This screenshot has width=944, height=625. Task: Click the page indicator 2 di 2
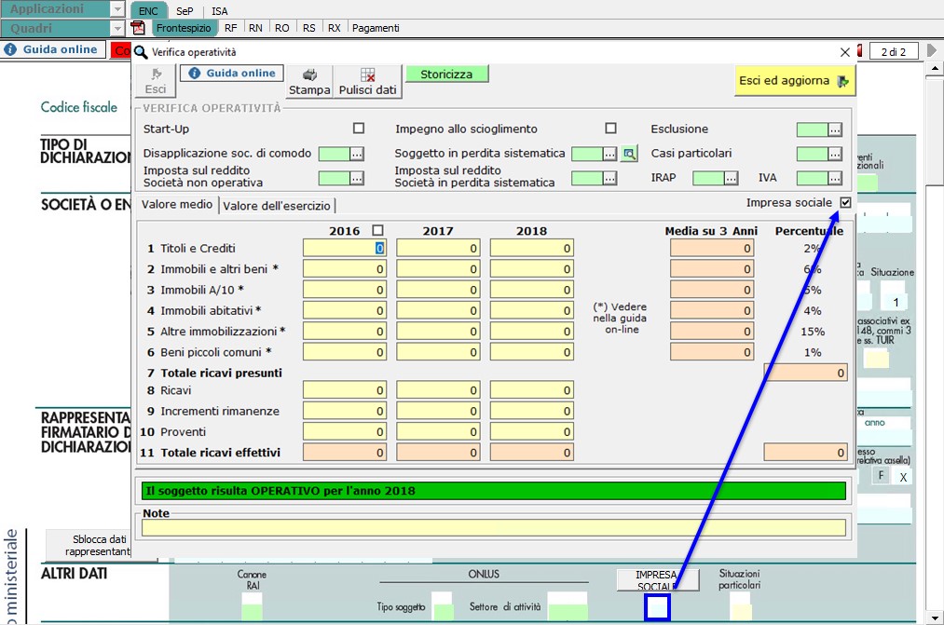(894, 52)
